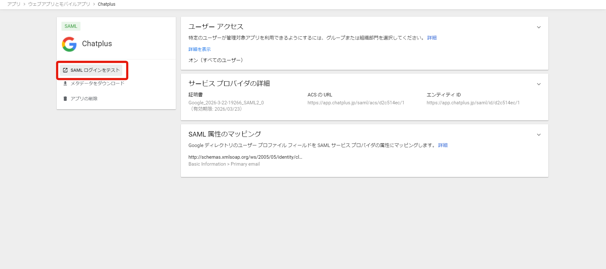The width and height of the screenshot is (606, 269).
Task: Open 詳細 link in ユーザー アクセス description
Action: click(432, 38)
